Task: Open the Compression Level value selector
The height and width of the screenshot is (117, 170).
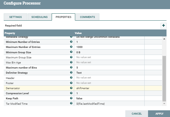Action: click(x=109, y=93)
